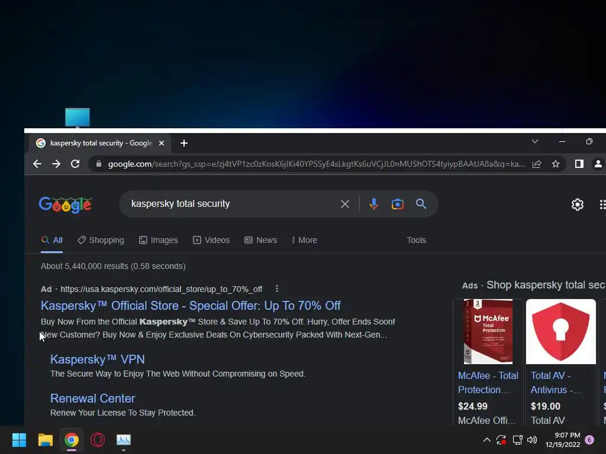
Task: Click the Chrome address bar URL
Action: click(x=316, y=164)
